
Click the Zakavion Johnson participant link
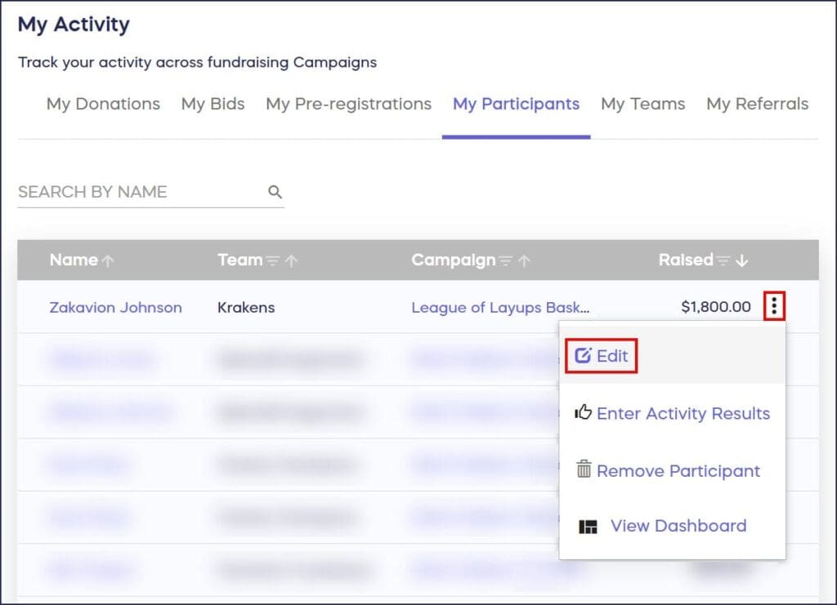pos(115,308)
